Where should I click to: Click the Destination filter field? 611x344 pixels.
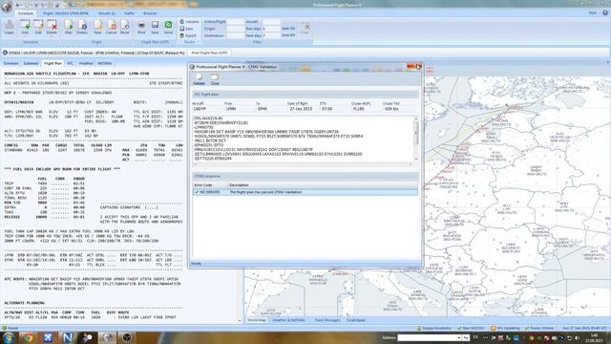[236, 35]
